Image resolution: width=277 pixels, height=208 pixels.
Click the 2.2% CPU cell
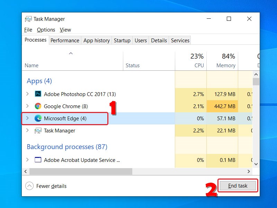point(191,131)
